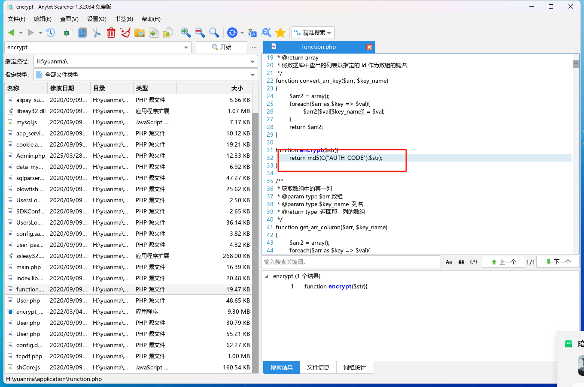584x387 pixels.
Task: Toggle the (.*) regex search option
Action: [474, 262]
